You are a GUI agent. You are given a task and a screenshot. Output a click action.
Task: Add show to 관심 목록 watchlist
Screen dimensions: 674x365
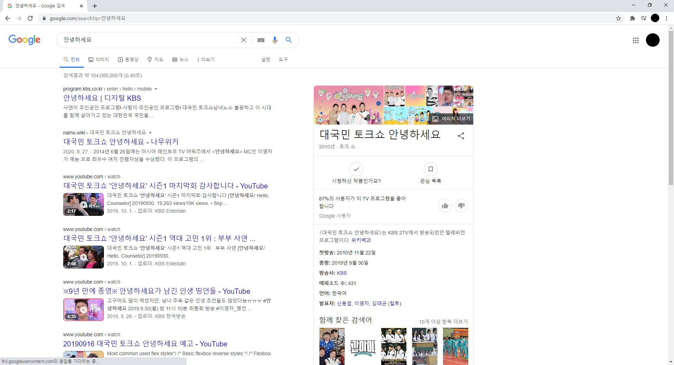(x=431, y=169)
